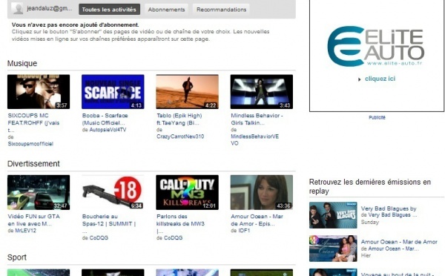Open the Mindless Behavior video thumbnail
Viewport: 445px width, 276px height.
(262, 92)
